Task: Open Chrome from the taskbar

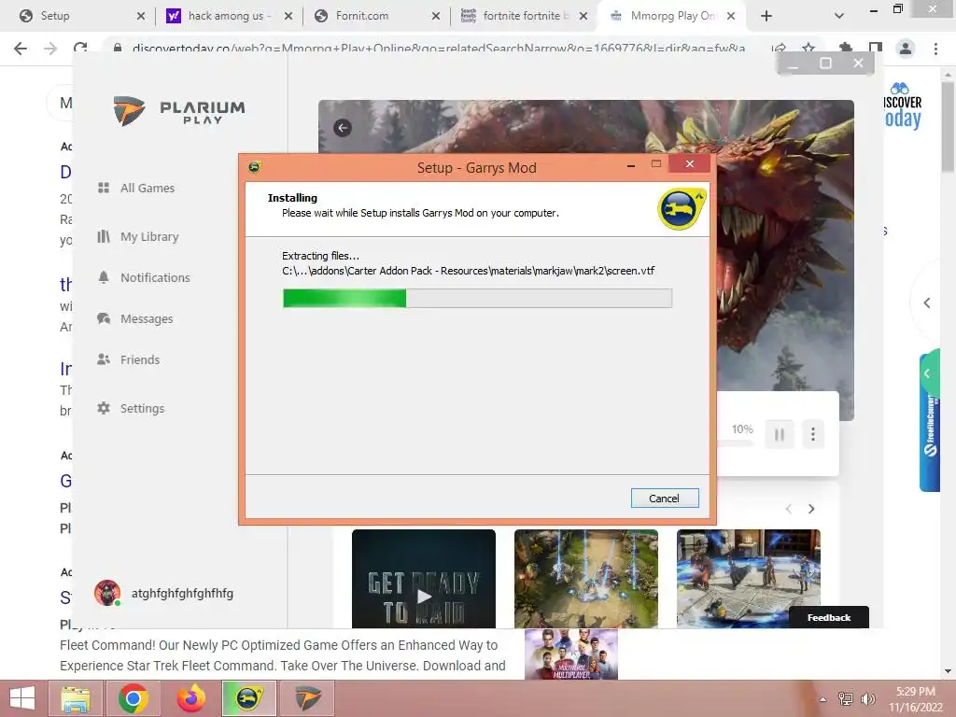Action: 133,698
